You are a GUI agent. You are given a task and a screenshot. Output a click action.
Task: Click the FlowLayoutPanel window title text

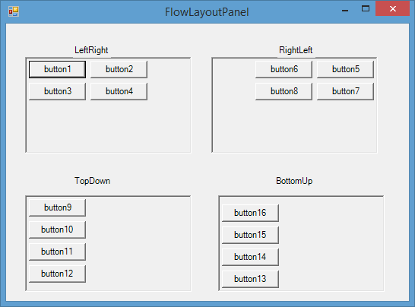click(207, 12)
